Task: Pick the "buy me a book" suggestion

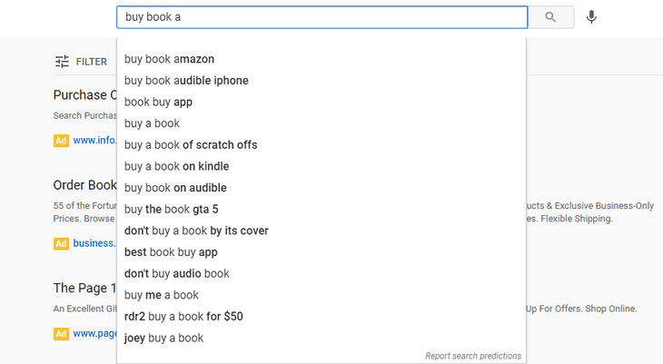Action: tap(161, 295)
